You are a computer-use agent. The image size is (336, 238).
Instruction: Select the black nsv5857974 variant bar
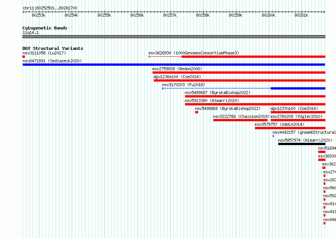coord(302,144)
